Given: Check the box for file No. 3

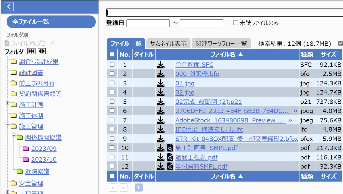Looking at the screenshot, I should 112,83.
